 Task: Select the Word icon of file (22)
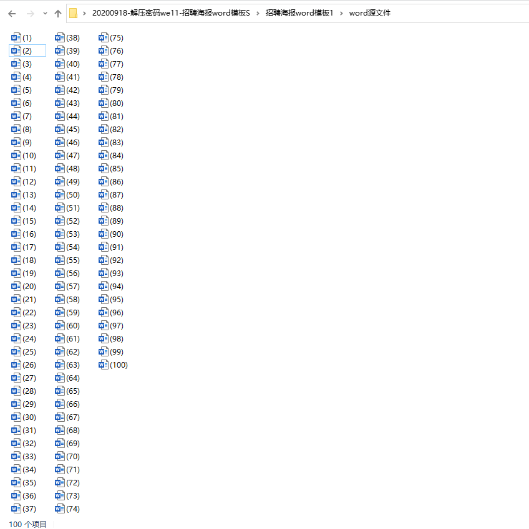(16, 312)
